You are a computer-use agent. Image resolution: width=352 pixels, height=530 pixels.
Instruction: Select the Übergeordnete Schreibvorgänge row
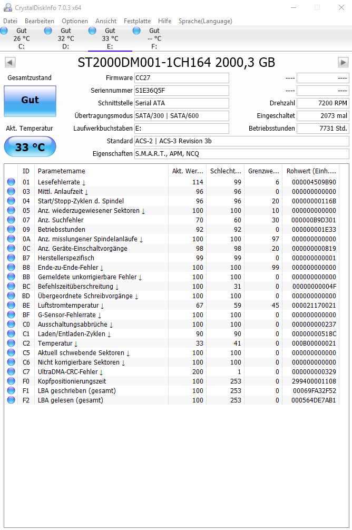pos(172,296)
